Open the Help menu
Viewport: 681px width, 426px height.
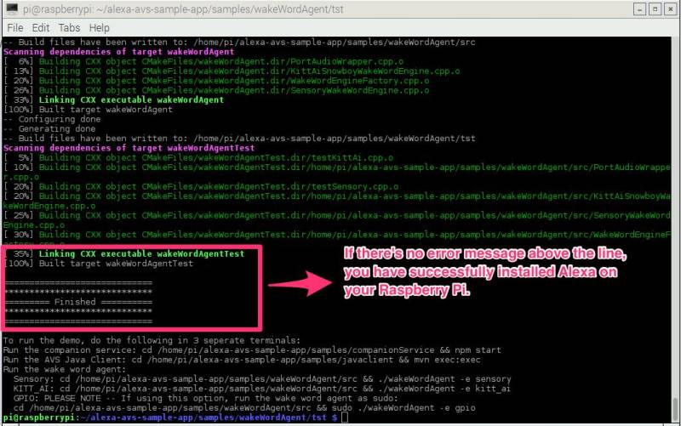99,28
